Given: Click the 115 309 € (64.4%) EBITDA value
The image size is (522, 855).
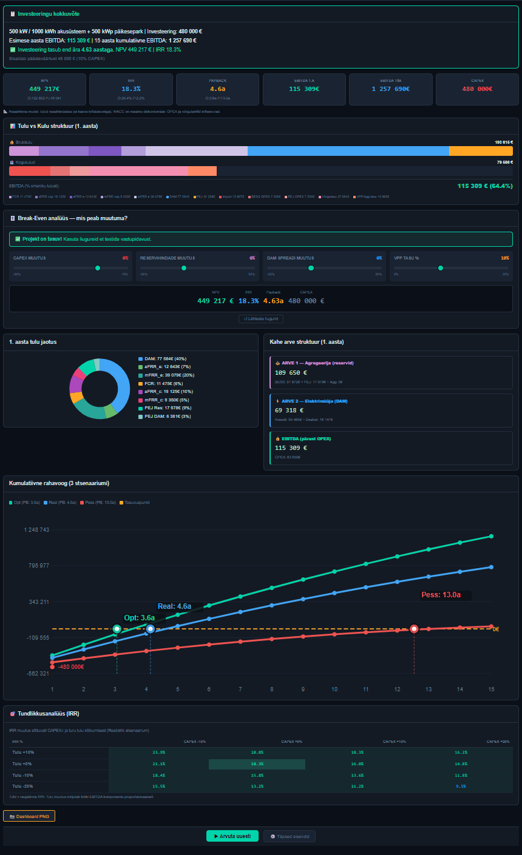Looking at the screenshot, I should (x=485, y=186).
